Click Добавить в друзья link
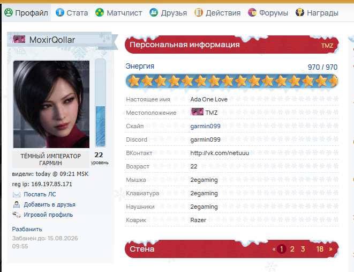This screenshot has height=272, width=354. pyautogui.click(x=50, y=204)
